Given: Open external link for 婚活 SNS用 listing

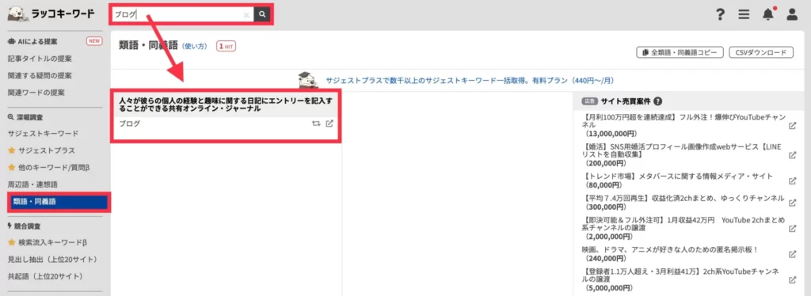Looking at the screenshot, I should (x=792, y=155).
